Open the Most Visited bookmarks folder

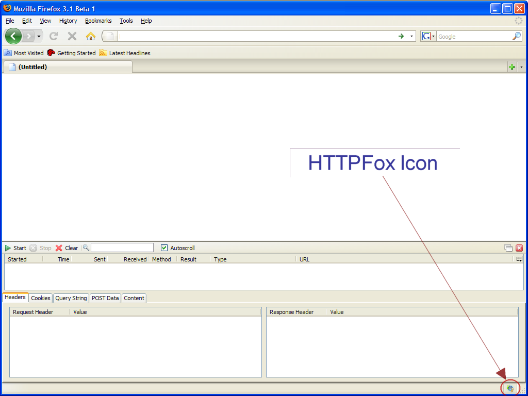24,53
